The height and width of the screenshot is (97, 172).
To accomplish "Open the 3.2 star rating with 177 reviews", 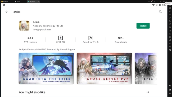I will [x=30, y=40].
